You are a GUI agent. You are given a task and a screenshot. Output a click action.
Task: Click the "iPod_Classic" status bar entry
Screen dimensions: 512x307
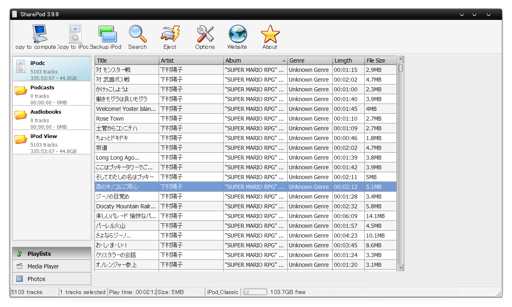(223, 292)
